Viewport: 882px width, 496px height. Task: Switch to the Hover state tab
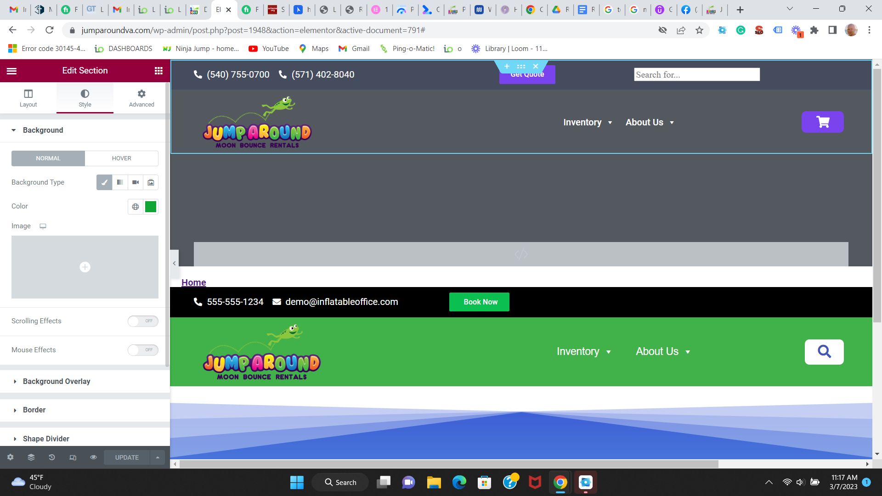click(x=122, y=158)
